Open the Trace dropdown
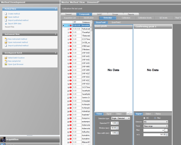 167,126
